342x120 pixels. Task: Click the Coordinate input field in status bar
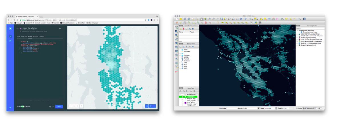pyautogui.click(x=242, y=108)
